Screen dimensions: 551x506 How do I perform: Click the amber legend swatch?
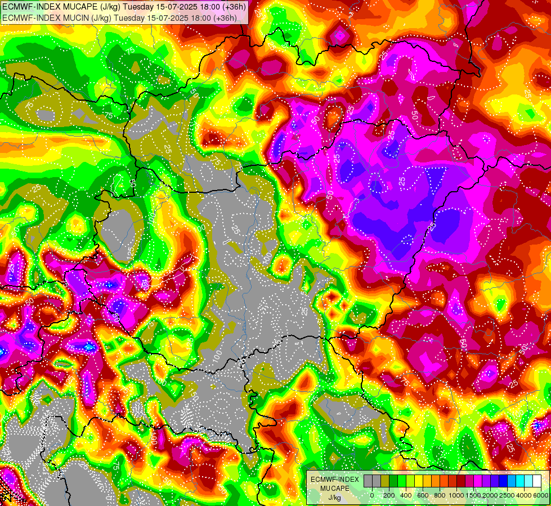click(427, 481)
